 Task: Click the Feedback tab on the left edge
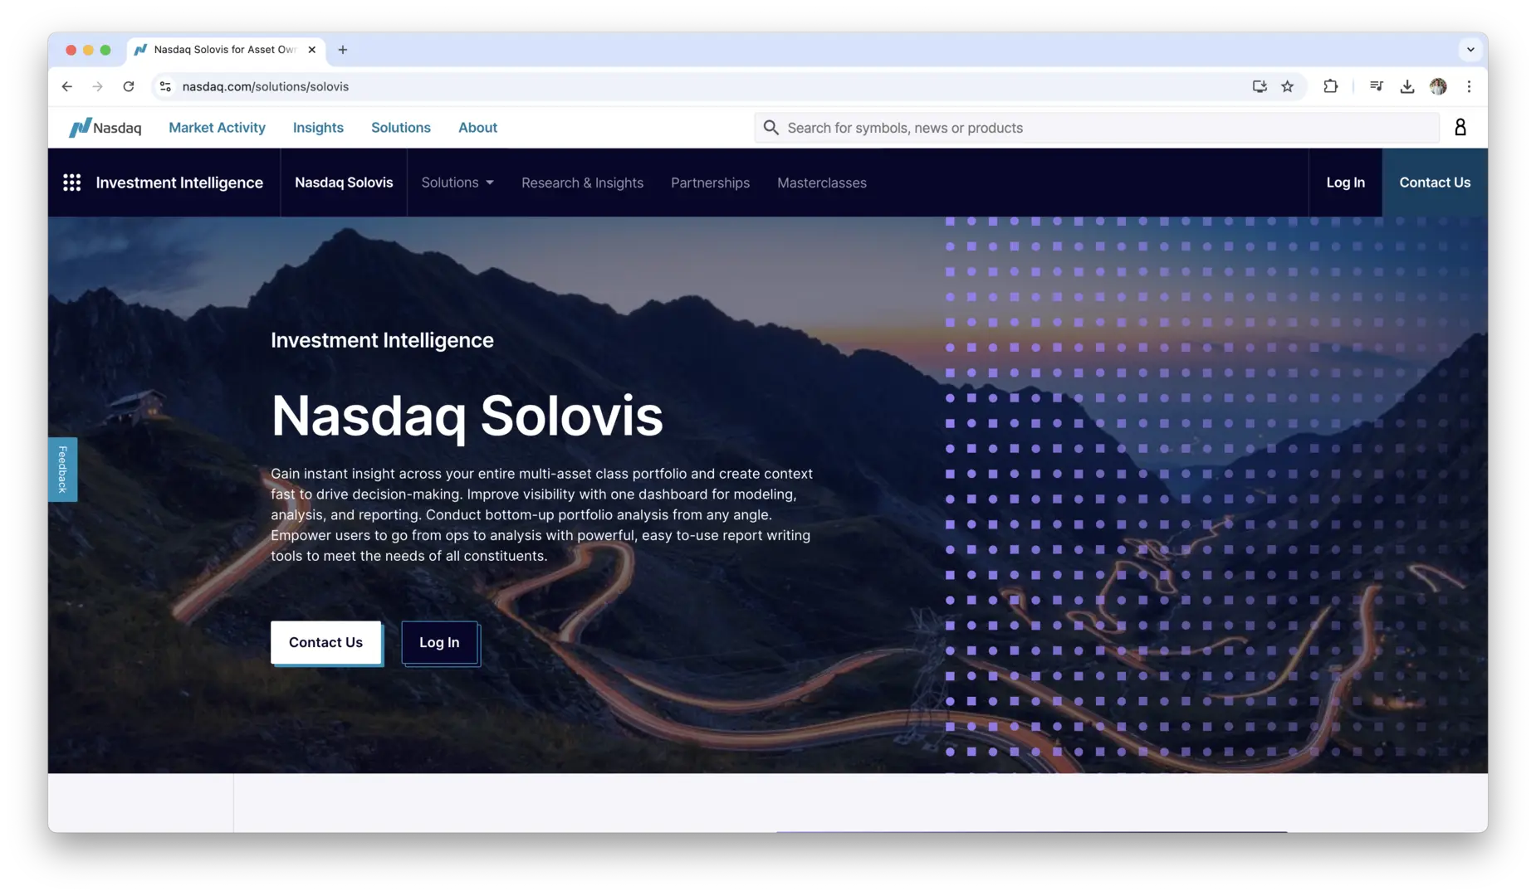coord(62,469)
